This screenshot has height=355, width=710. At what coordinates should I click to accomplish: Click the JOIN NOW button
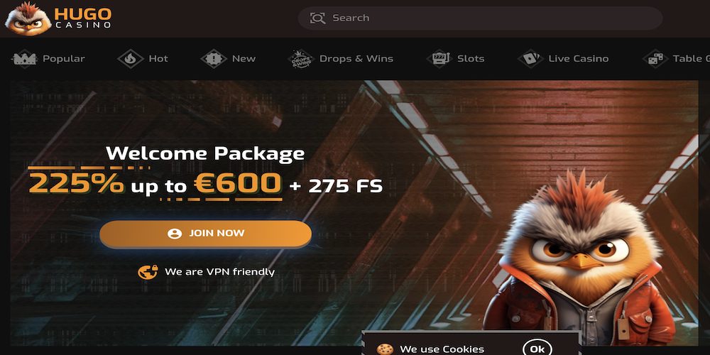coord(206,234)
